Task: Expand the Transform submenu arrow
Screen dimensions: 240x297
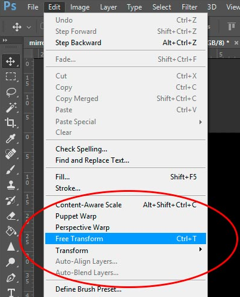Action: (201, 249)
